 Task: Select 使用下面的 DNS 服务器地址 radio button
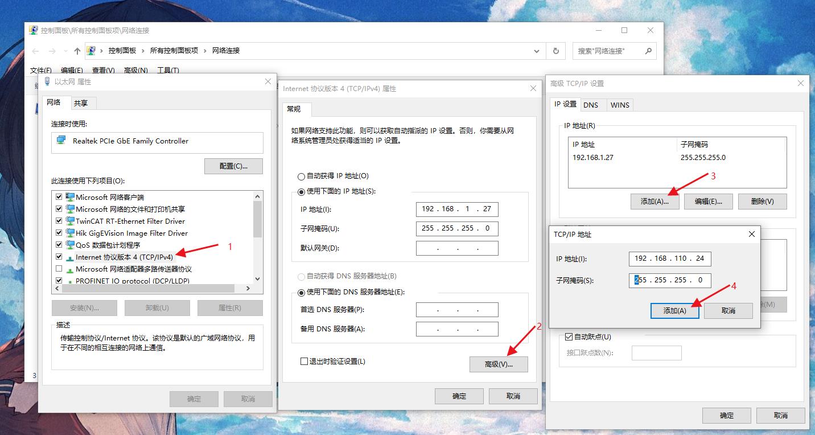coord(301,293)
